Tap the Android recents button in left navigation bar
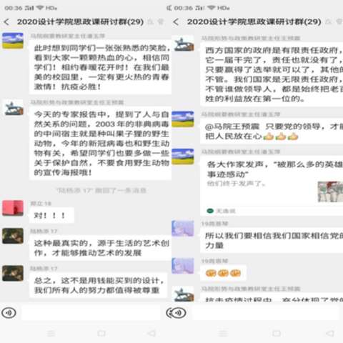The height and width of the screenshot is (343, 343). [51, 333]
